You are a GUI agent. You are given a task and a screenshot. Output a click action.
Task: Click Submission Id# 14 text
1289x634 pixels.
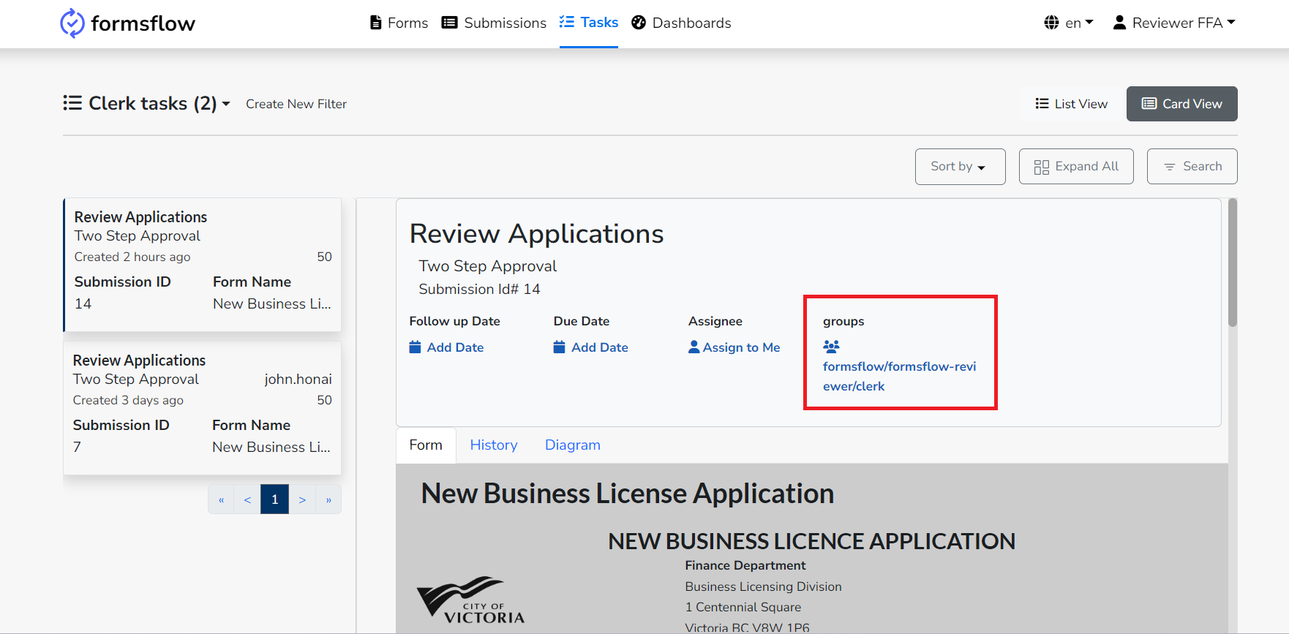pos(479,290)
